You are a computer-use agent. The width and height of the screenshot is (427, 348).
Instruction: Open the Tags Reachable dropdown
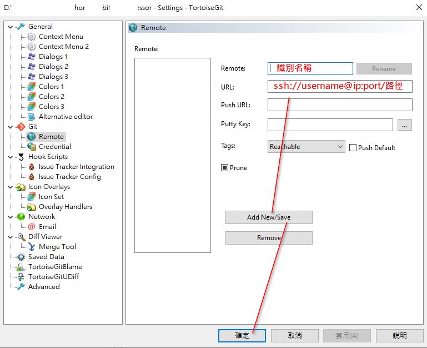point(307,147)
